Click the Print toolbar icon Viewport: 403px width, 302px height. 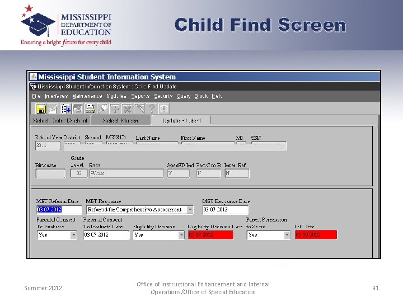pyautogui.click(x=90, y=108)
